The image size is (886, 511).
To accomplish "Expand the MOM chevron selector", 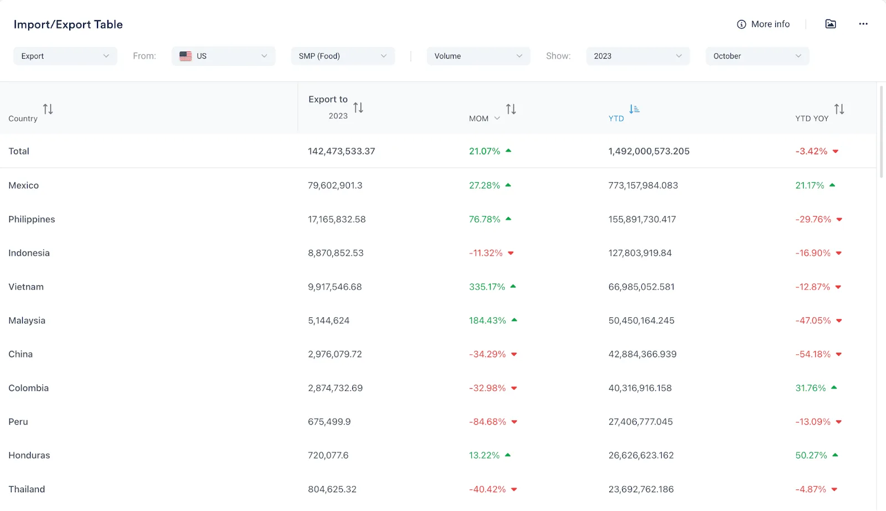I will (497, 118).
